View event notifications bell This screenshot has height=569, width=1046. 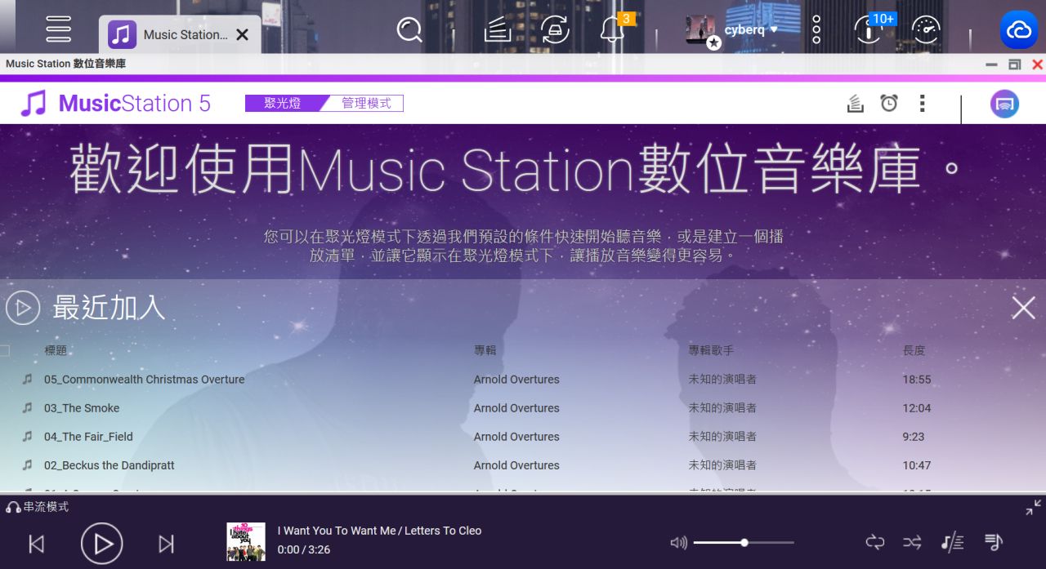[x=612, y=30]
